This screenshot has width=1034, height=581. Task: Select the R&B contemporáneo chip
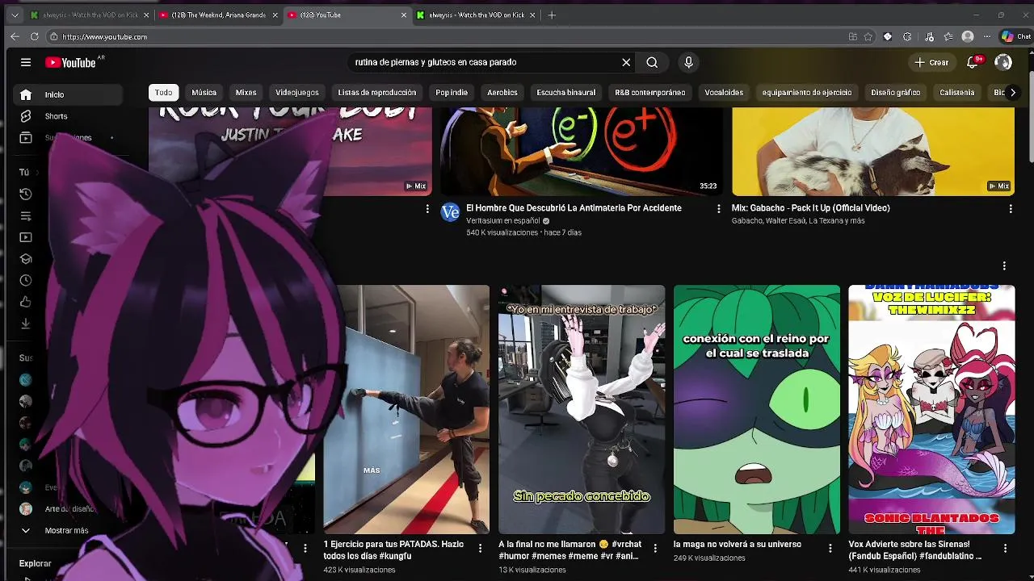(650, 92)
